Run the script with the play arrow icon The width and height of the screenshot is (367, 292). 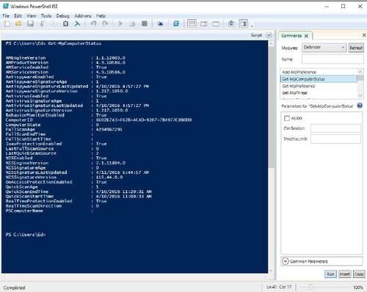point(120,23)
